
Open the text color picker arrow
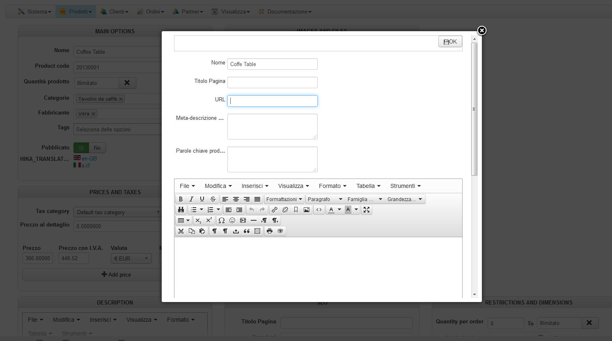pos(339,210)
